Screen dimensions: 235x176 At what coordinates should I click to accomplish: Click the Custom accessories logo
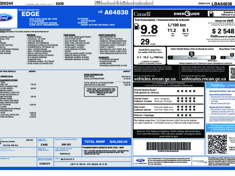(199, 161)
